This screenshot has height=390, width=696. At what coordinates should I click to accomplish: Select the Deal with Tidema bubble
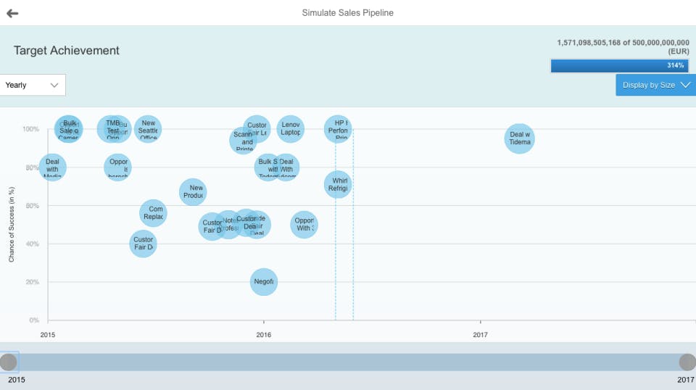519,138
